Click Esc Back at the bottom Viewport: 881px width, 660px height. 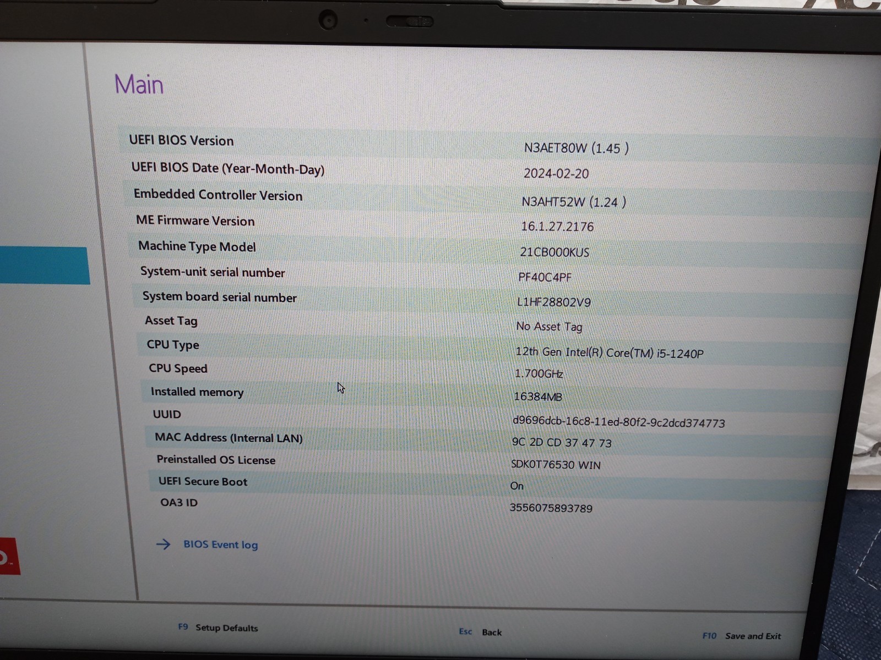480,632
